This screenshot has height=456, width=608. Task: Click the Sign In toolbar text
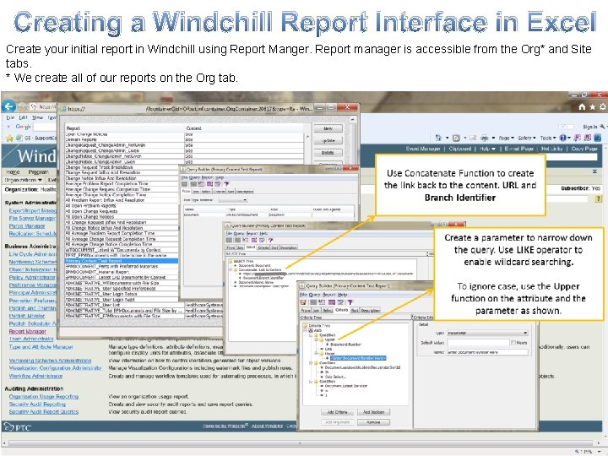pos(590,127)
